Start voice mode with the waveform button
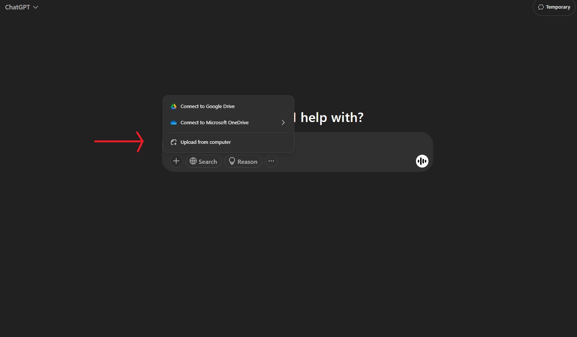Image resolution: width=577 pixels, height=337 pixels. 422,161
